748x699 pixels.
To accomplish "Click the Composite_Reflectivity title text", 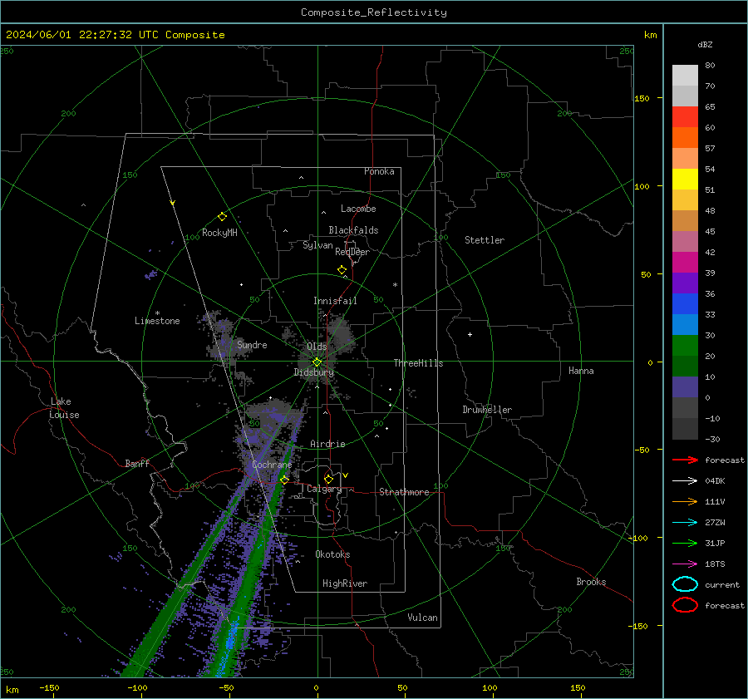I will [x=373, y=12].
